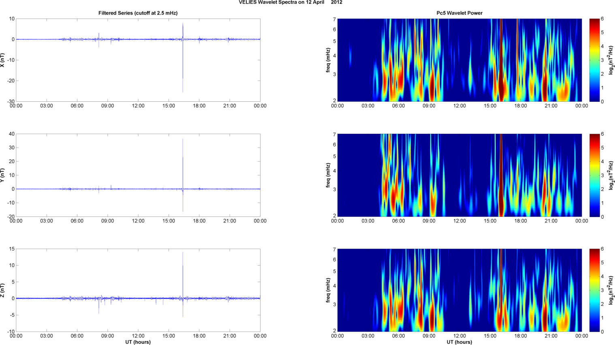This screenshot has width=615, height=345.
Task: Click the large spike in the X series plot
Action: (183, 58)
